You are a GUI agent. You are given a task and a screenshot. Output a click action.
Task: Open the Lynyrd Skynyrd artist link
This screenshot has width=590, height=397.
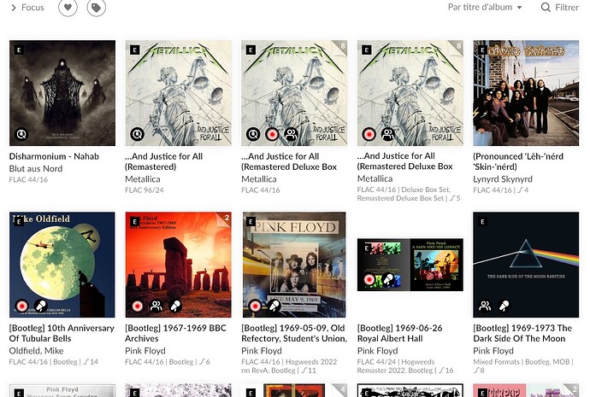503,179
